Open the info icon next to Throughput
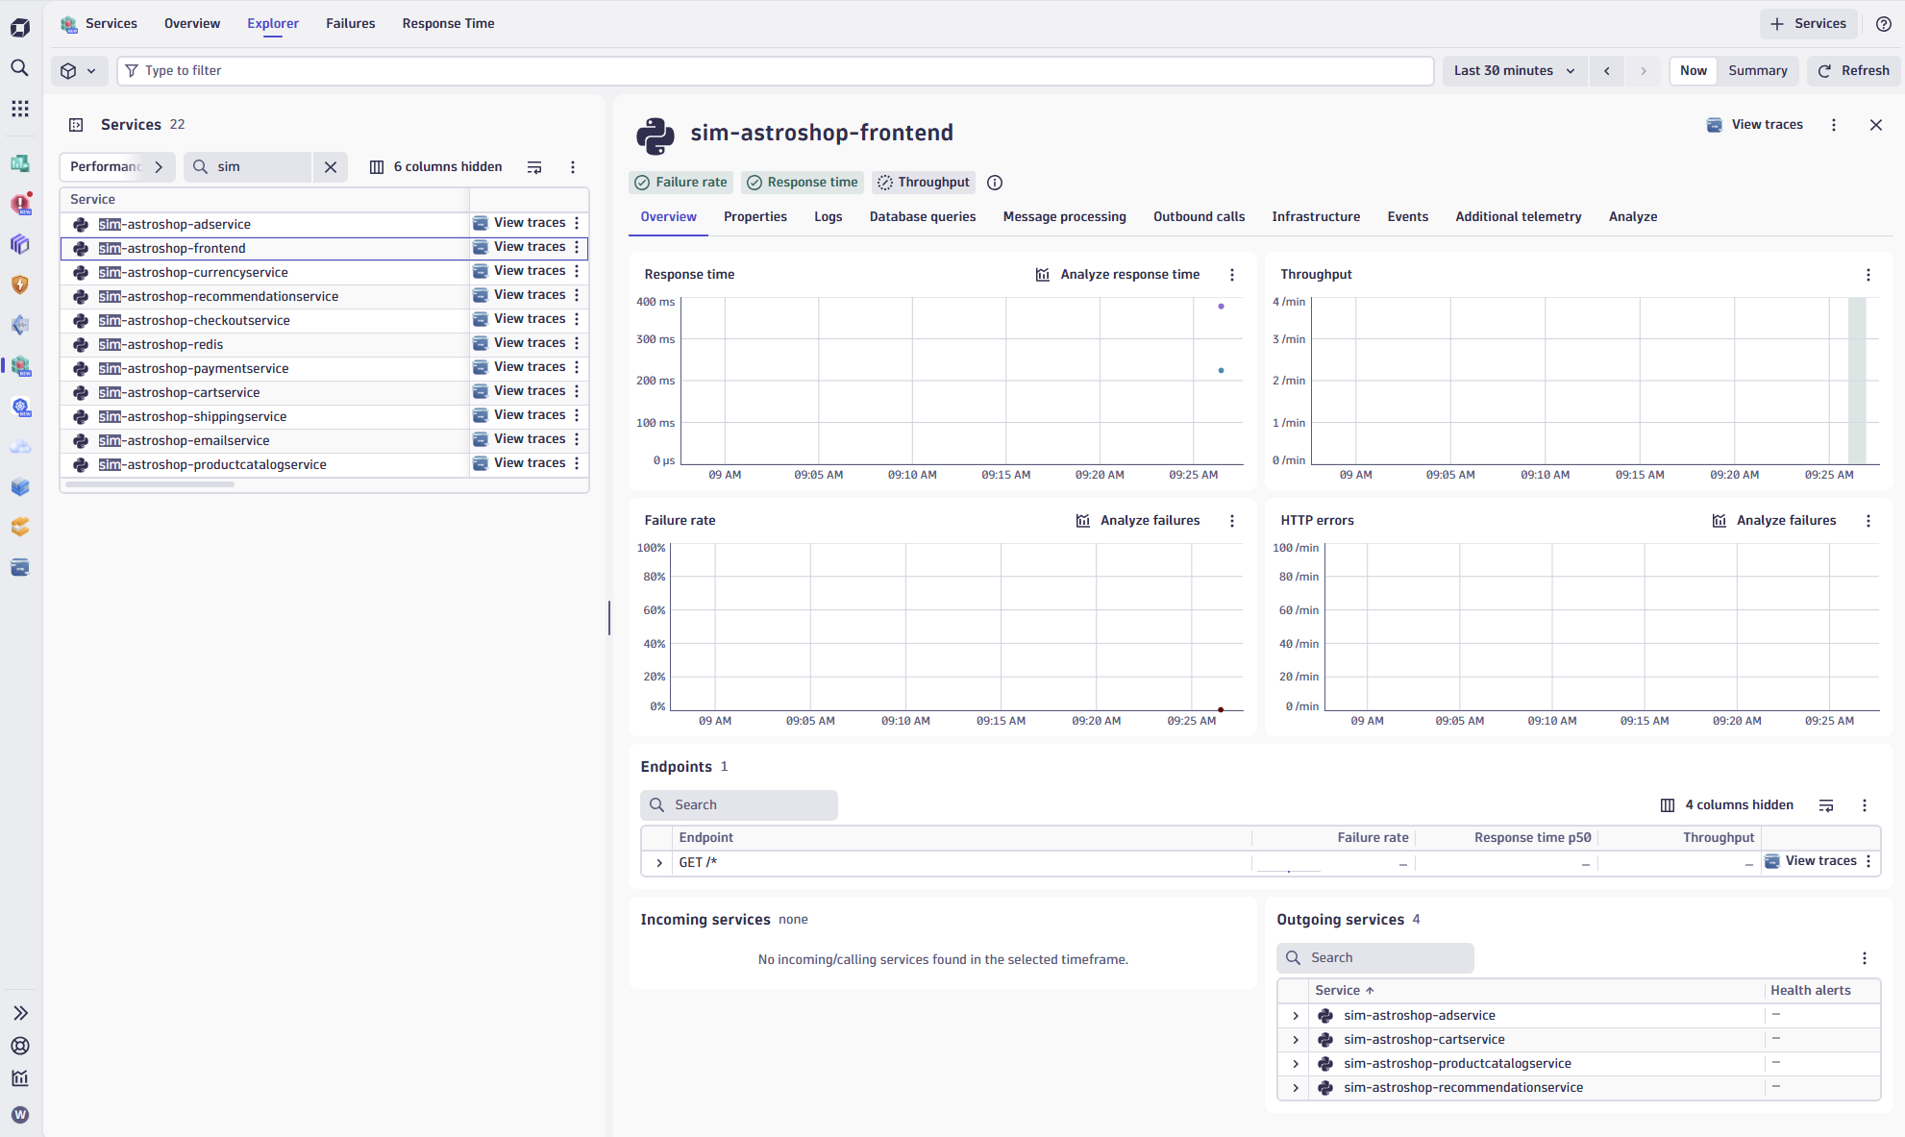 tap(995, 183)
